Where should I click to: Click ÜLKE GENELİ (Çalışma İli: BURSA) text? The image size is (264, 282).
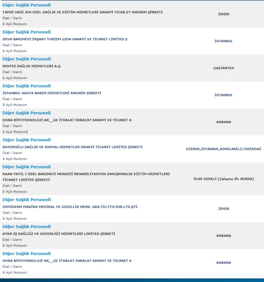coord(223,179)
